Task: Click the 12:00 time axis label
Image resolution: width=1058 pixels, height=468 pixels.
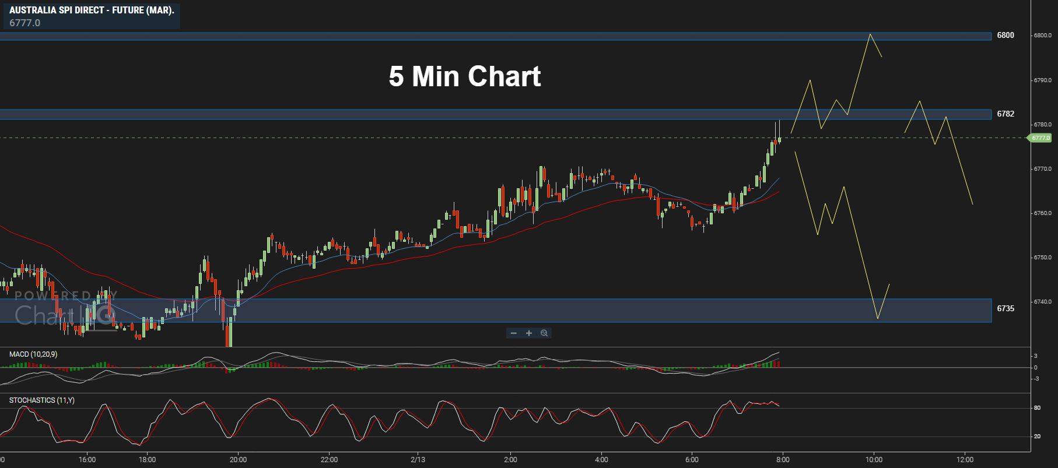Action: coord(965,460)
